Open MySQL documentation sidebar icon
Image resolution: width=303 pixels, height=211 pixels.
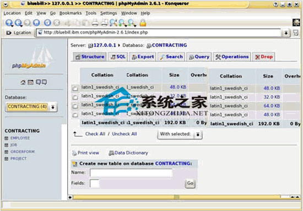44,82
